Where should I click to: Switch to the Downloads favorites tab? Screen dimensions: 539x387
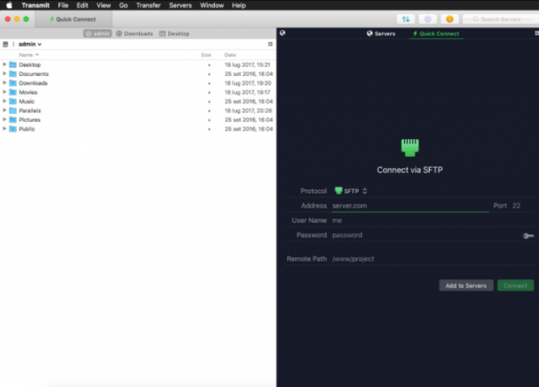(x=135, y=33)
